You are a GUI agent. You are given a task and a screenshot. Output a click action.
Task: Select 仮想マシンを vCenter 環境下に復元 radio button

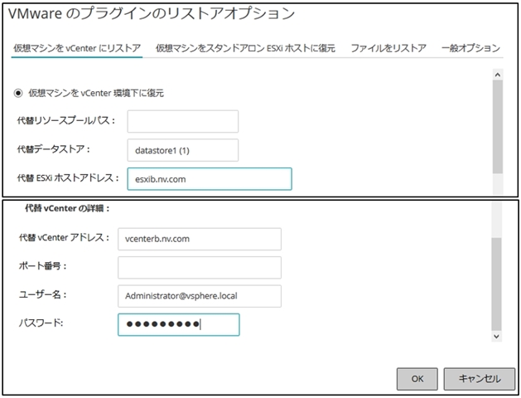(18, 93)
